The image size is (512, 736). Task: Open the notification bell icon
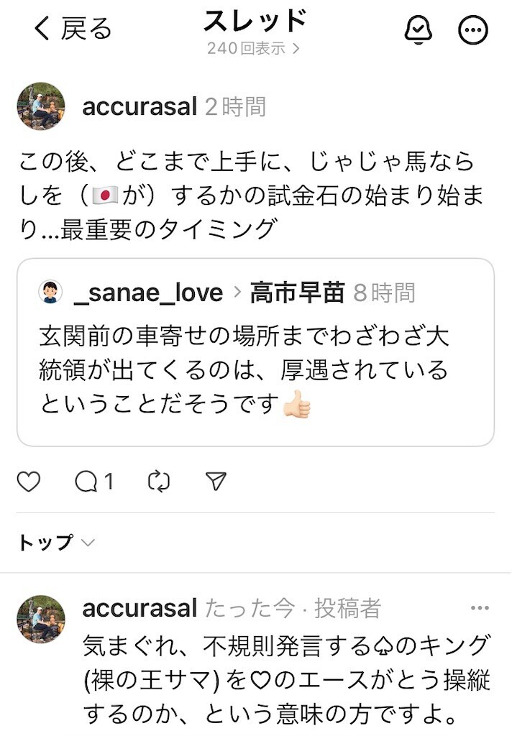click(418, 29)
